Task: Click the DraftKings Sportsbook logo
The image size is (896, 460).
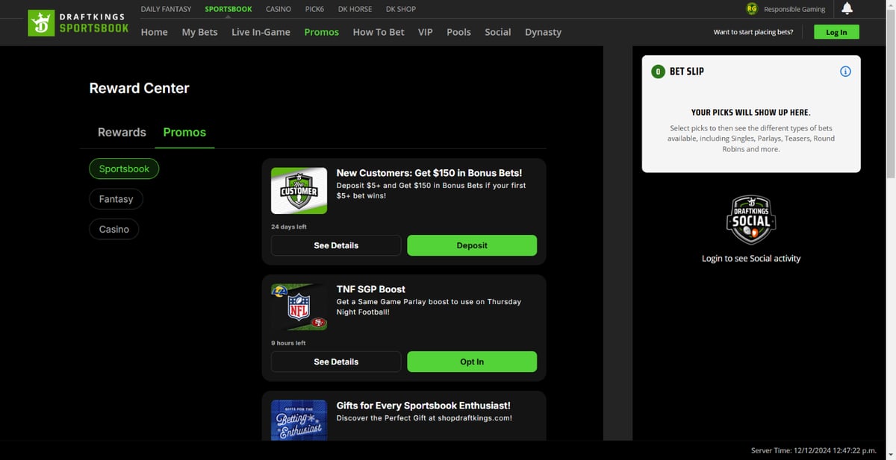Action: (78, 23)
